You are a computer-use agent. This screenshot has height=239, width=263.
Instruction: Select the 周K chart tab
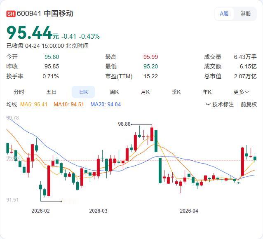[114, 92]
